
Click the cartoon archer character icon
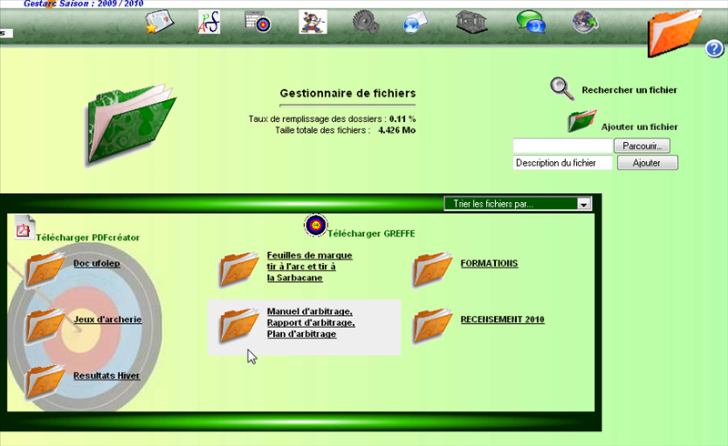coord(312,23)
